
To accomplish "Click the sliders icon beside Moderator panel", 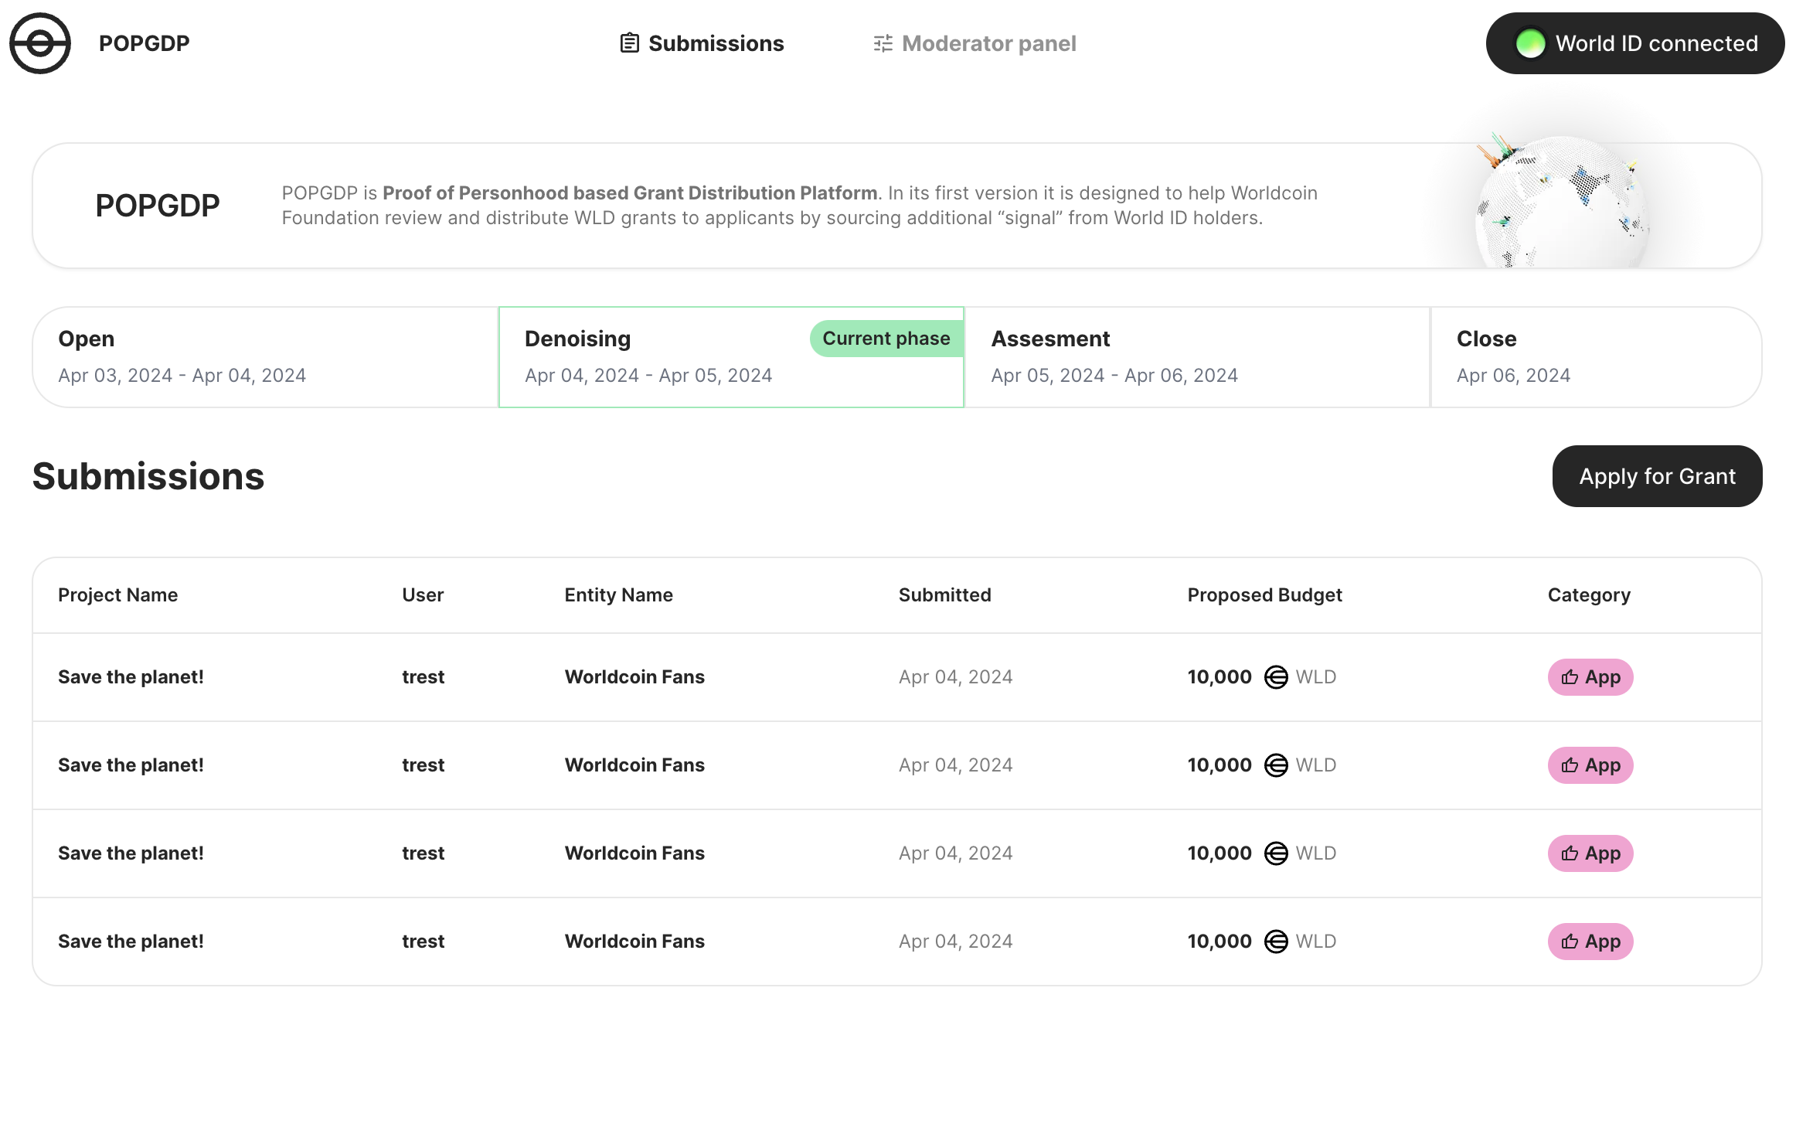I will pos(883,43).
